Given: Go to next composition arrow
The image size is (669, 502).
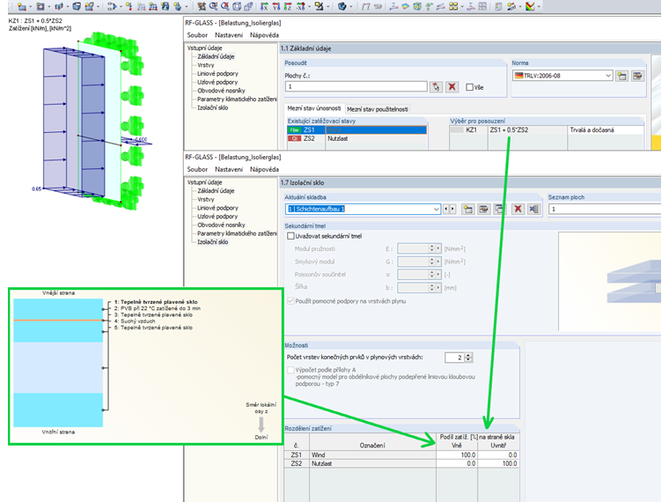Looking at the screenshot, I should click(x=452, y=210).
